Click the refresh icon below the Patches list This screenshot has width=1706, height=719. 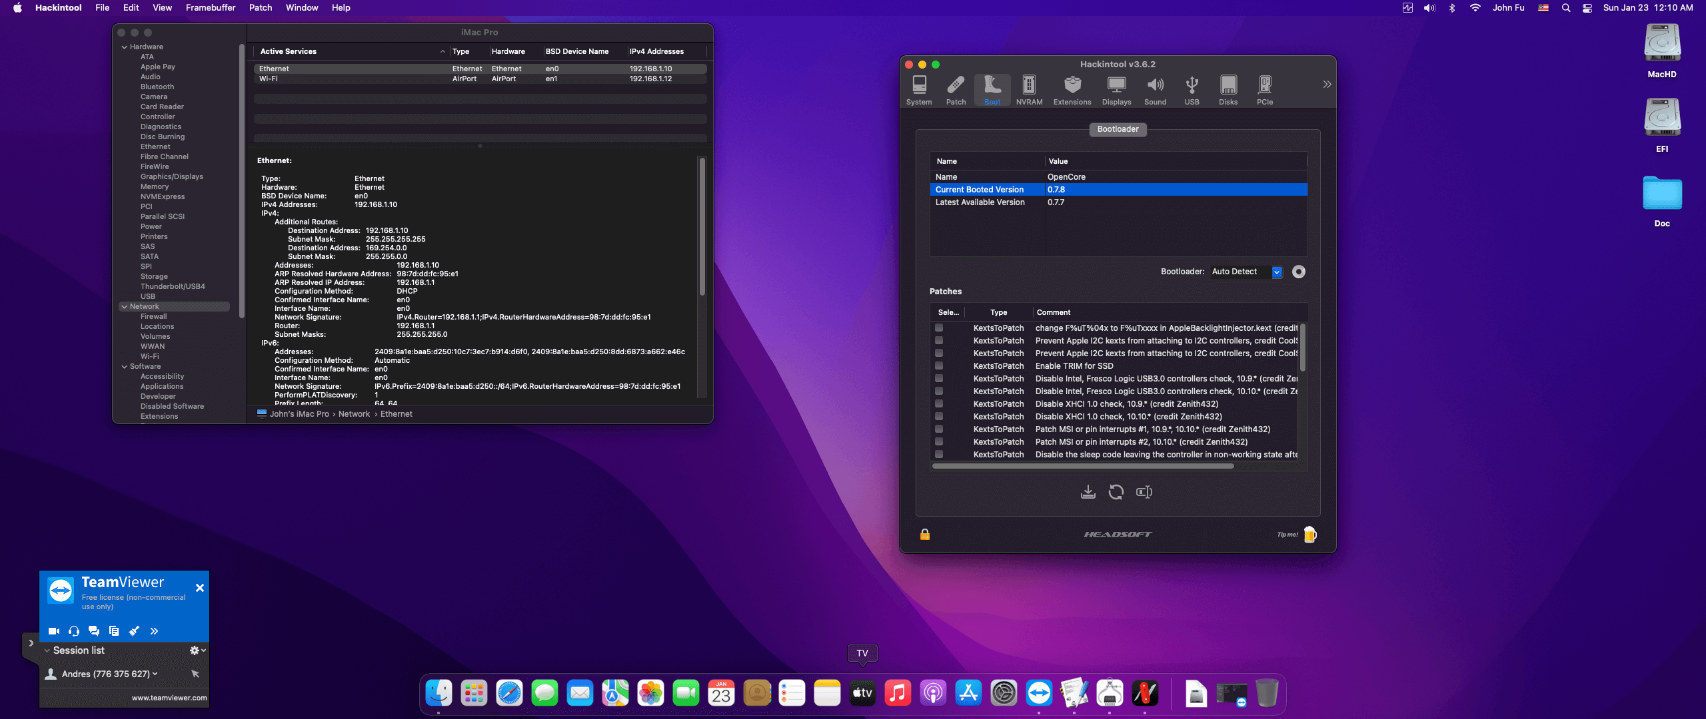(x=1116, y=492)
